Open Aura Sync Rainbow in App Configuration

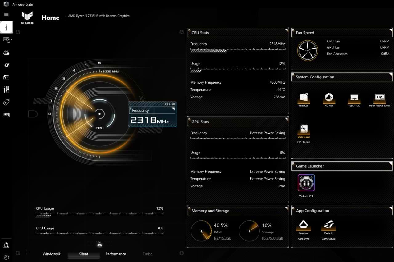pyautogui.click(x=303, y=225)
